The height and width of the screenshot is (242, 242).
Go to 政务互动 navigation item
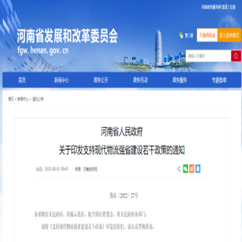pyautogui.click(x=140, y=80)
